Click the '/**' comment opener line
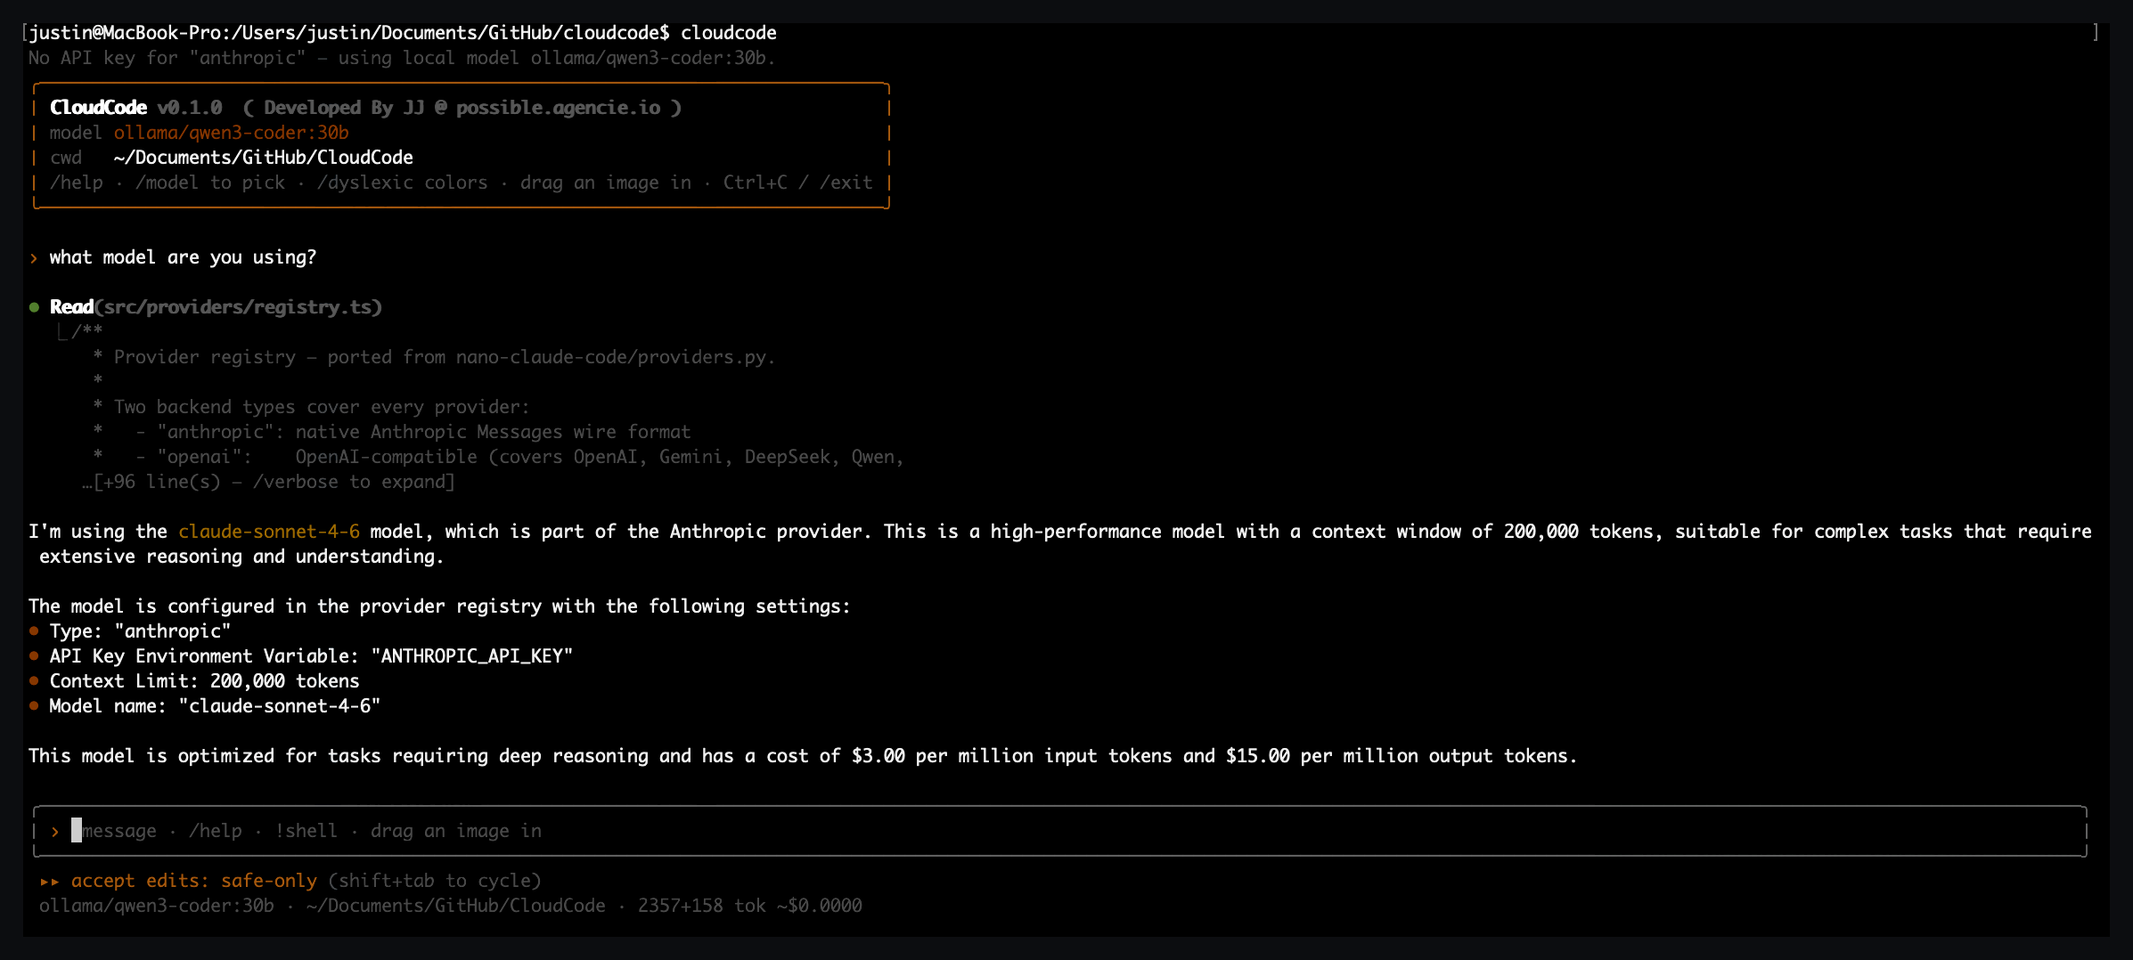 (x=87, y=332)
